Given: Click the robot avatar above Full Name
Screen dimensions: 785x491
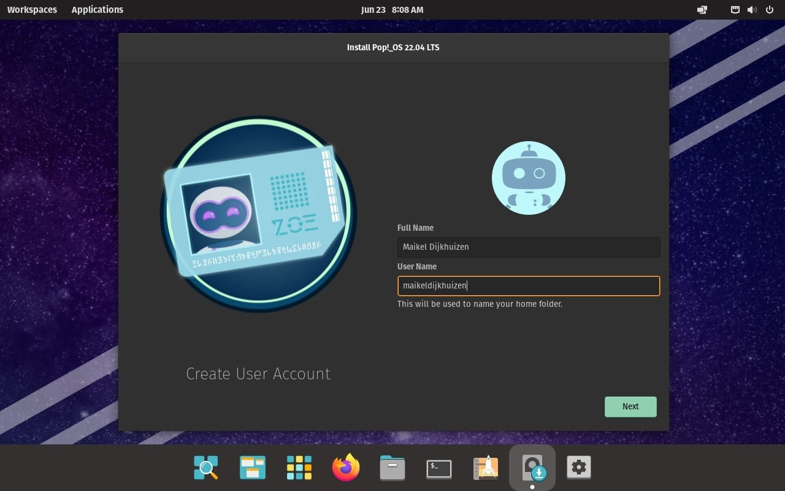Looking at the screenshot, I should coord(529,177).
